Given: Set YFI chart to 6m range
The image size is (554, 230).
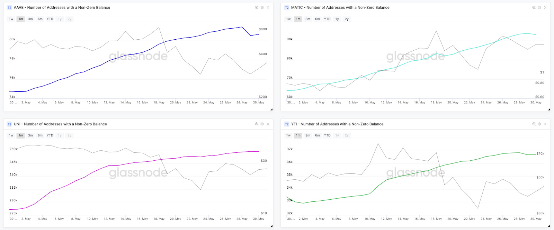Looking at the screenshot, I should coord(318,136).
